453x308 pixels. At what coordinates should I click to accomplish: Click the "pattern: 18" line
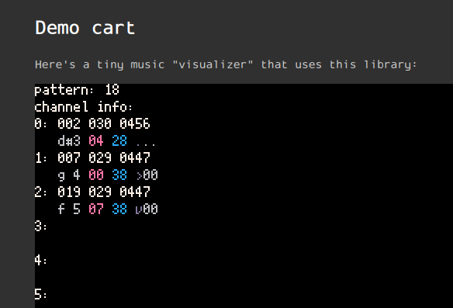click(x=77, y=90)
